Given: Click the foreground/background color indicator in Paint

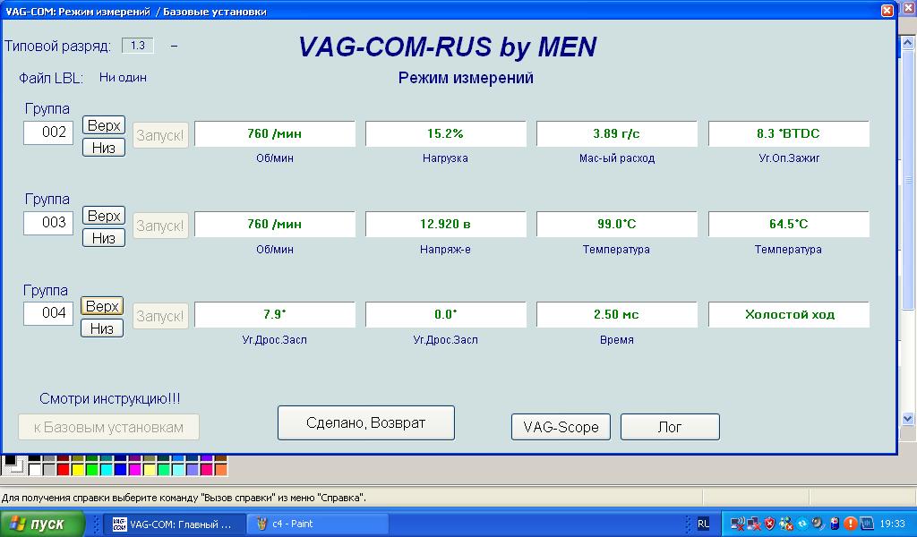Looking at the screenshot, I should (13, 465).
